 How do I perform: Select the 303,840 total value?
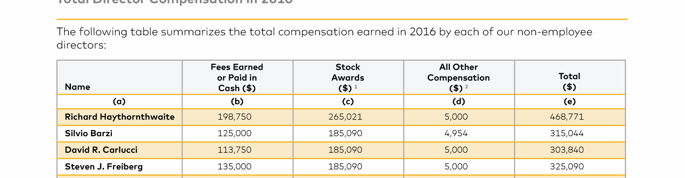click(x=567, y=150)
